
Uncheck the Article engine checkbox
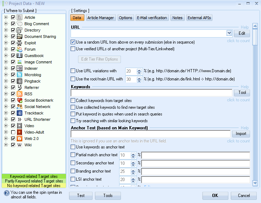coord(13,17)
